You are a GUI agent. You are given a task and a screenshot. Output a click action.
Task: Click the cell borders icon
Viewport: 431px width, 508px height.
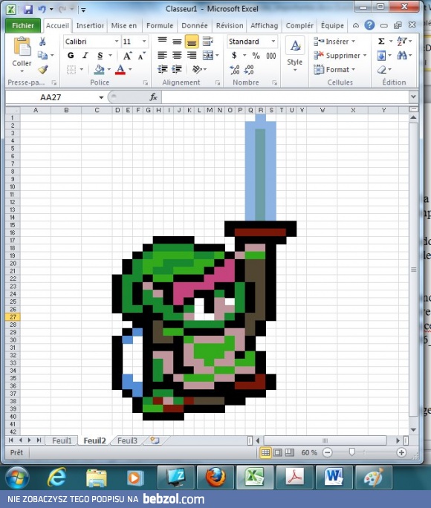[71, 69]
